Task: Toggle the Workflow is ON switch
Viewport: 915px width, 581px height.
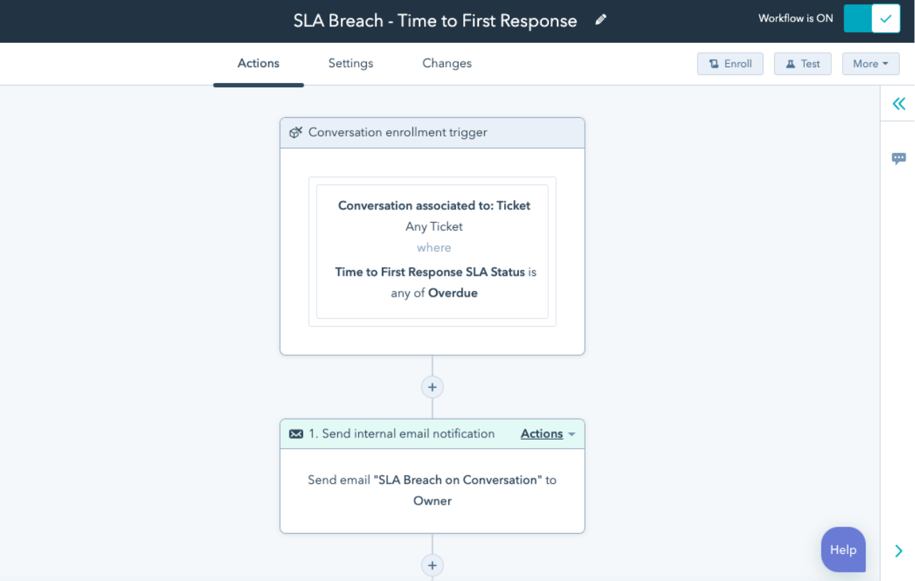Action: [x=871, y=19]
